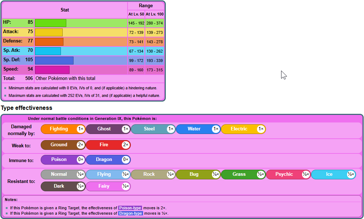Click the Defense stat label
364x219 pixels.
coord(13,41)
